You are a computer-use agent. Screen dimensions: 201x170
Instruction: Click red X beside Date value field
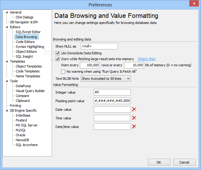(x=134, y=110)
